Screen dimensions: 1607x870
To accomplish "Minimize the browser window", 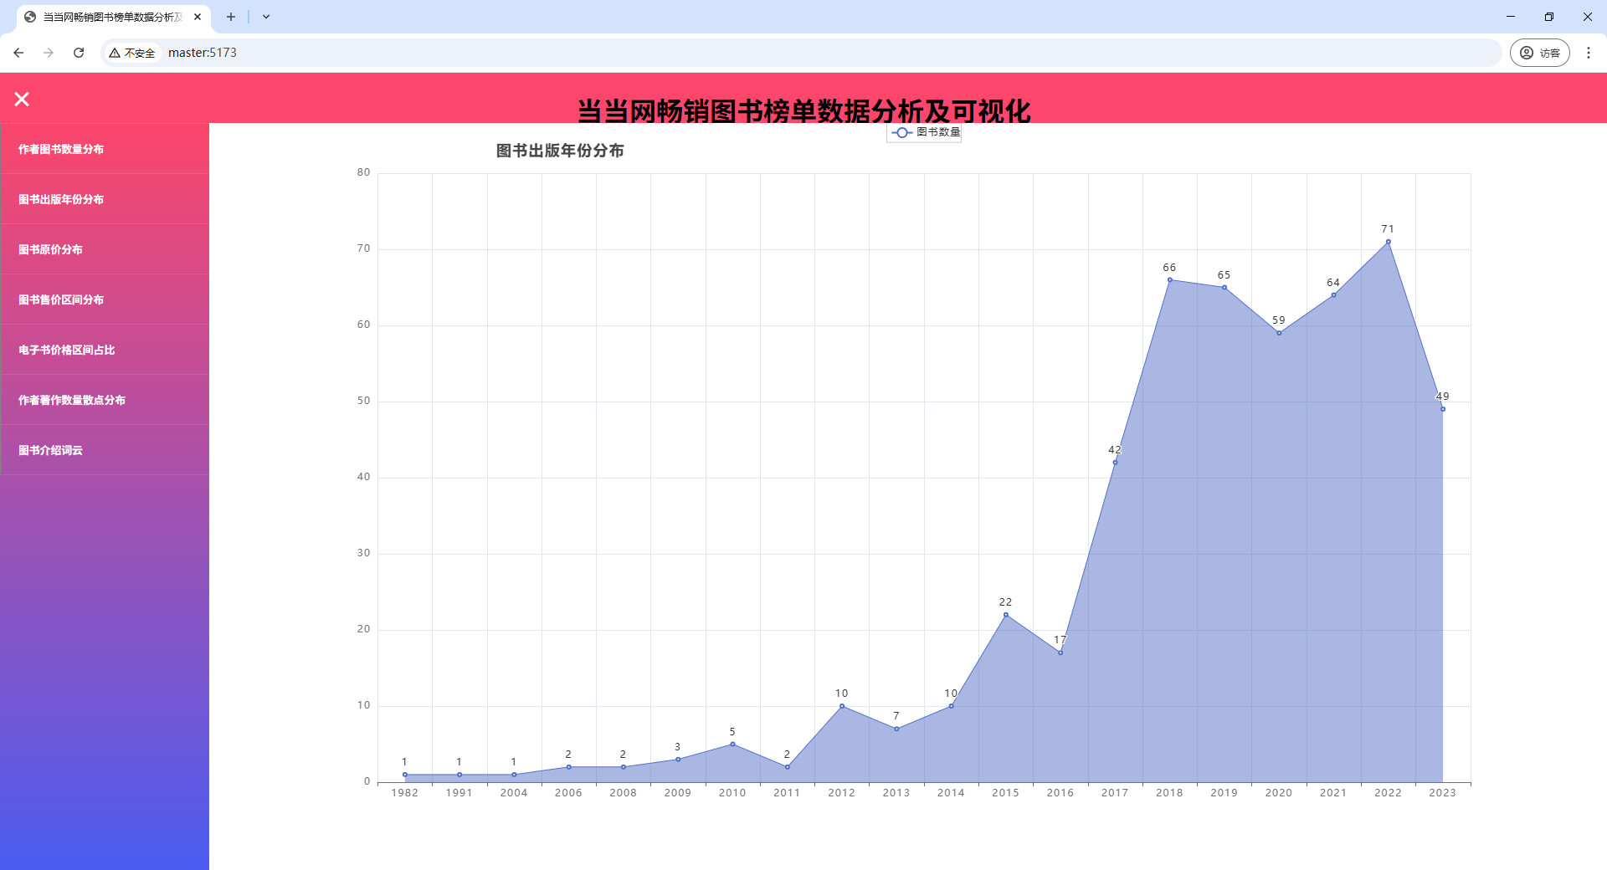I will [1511, 17].
